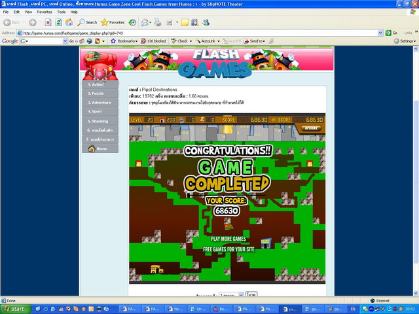Click the blue police station building
This screenshot has width=419, height=314.
(x=266, y=243)
